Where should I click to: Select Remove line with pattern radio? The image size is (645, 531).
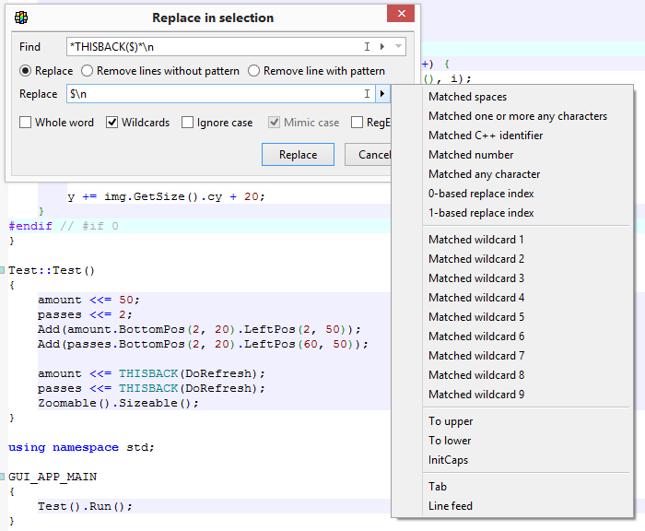click(255, 71)
